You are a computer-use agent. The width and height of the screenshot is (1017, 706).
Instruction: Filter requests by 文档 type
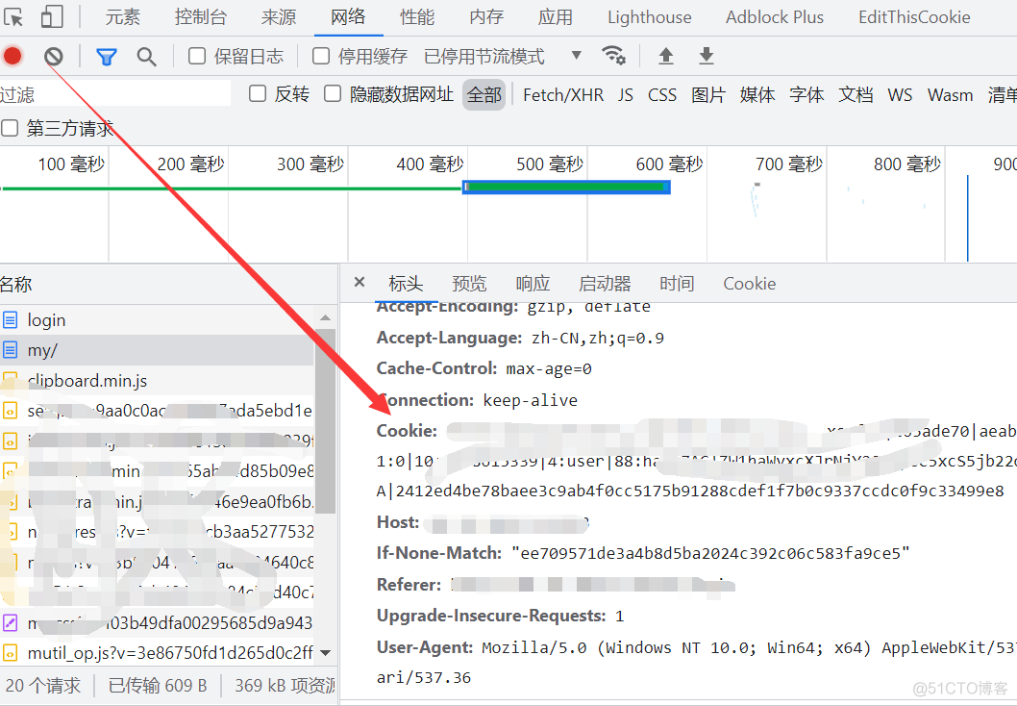coord(856,94)
